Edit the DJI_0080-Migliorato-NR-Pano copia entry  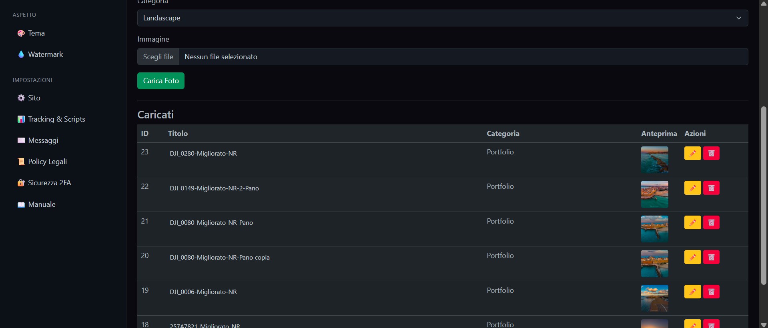point(692,257)
